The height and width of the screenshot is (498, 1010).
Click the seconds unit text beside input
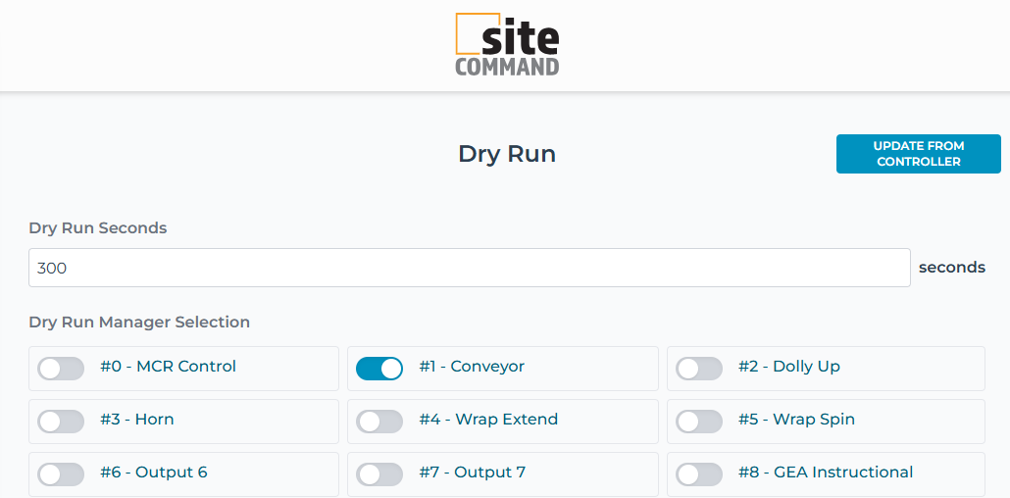tap(951, 268)
